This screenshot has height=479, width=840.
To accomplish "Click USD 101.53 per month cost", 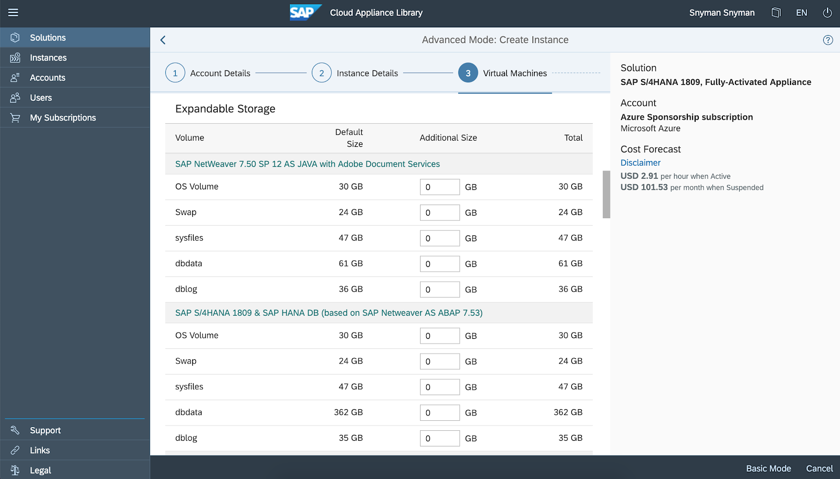I will click(692, 187).
